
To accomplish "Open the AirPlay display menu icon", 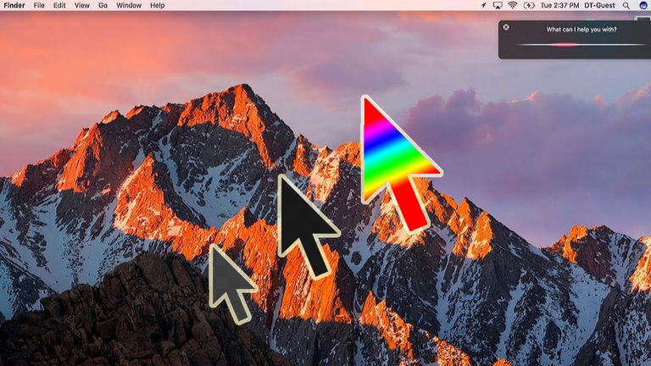I will pos(498,5).
